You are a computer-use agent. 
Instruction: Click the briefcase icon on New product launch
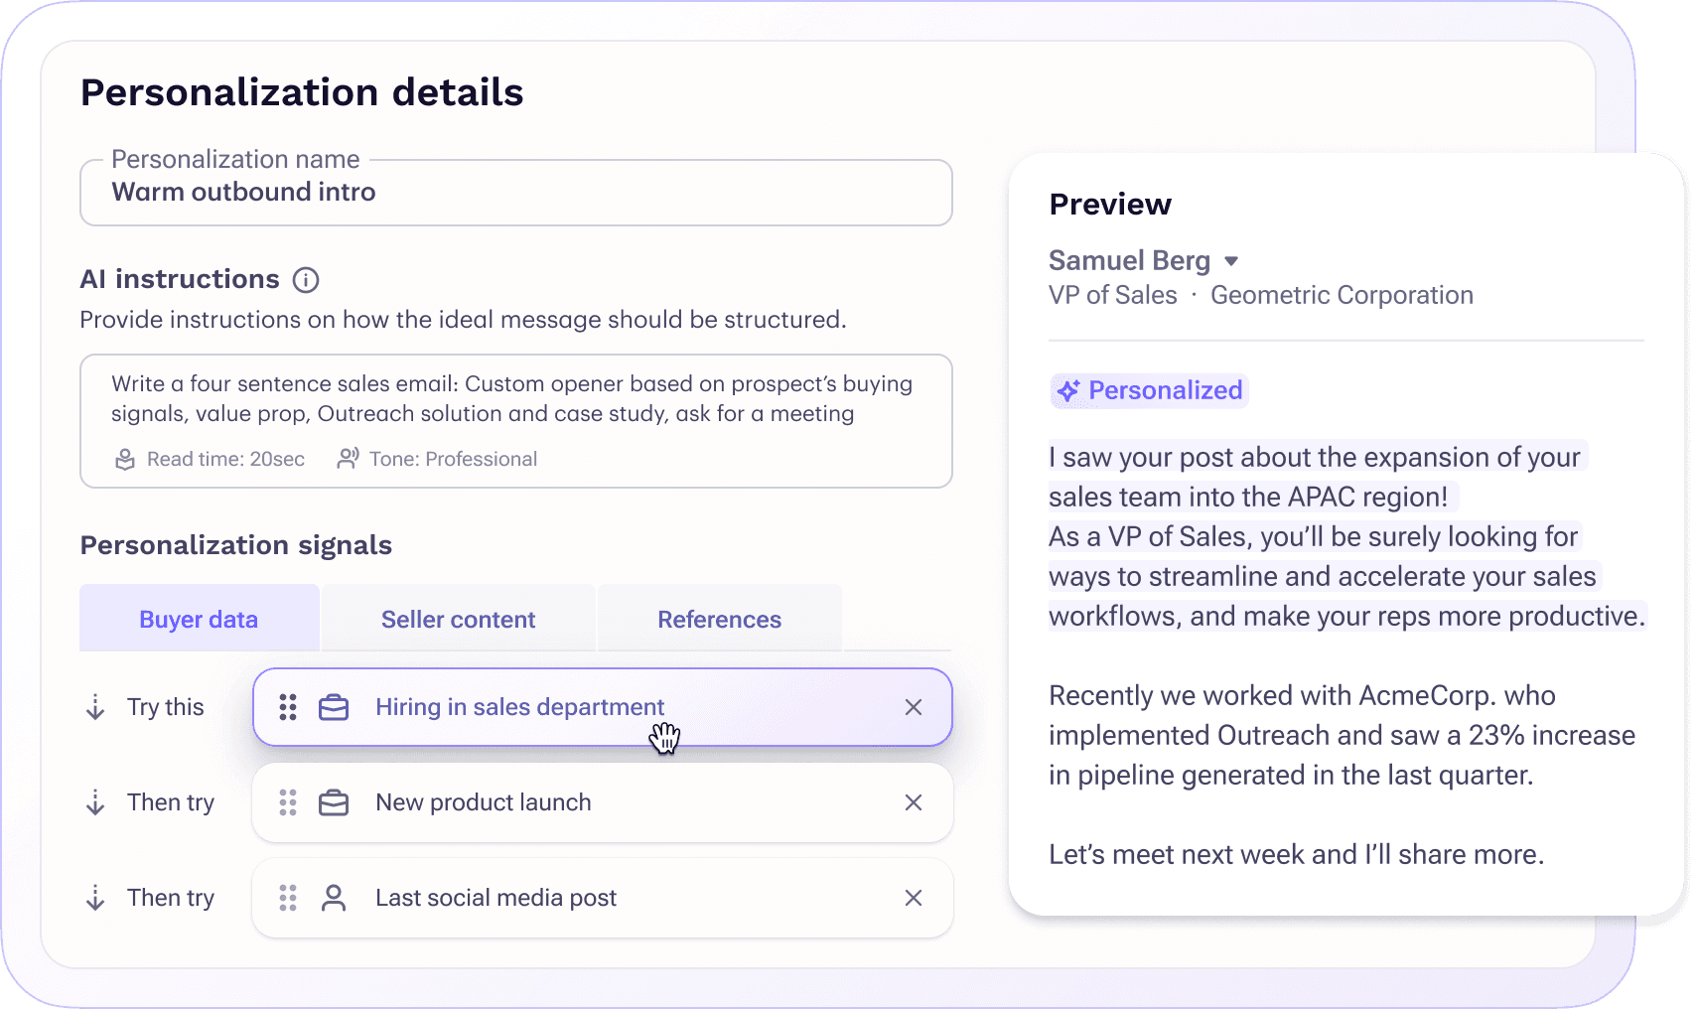(334, 802)
